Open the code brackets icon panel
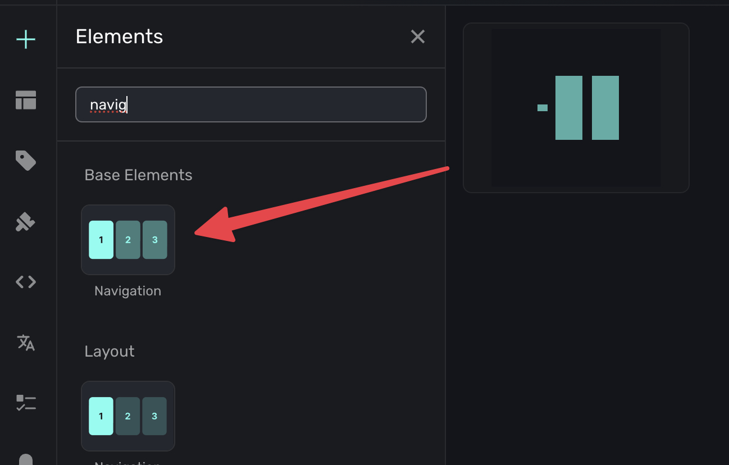 click(26, 282)
